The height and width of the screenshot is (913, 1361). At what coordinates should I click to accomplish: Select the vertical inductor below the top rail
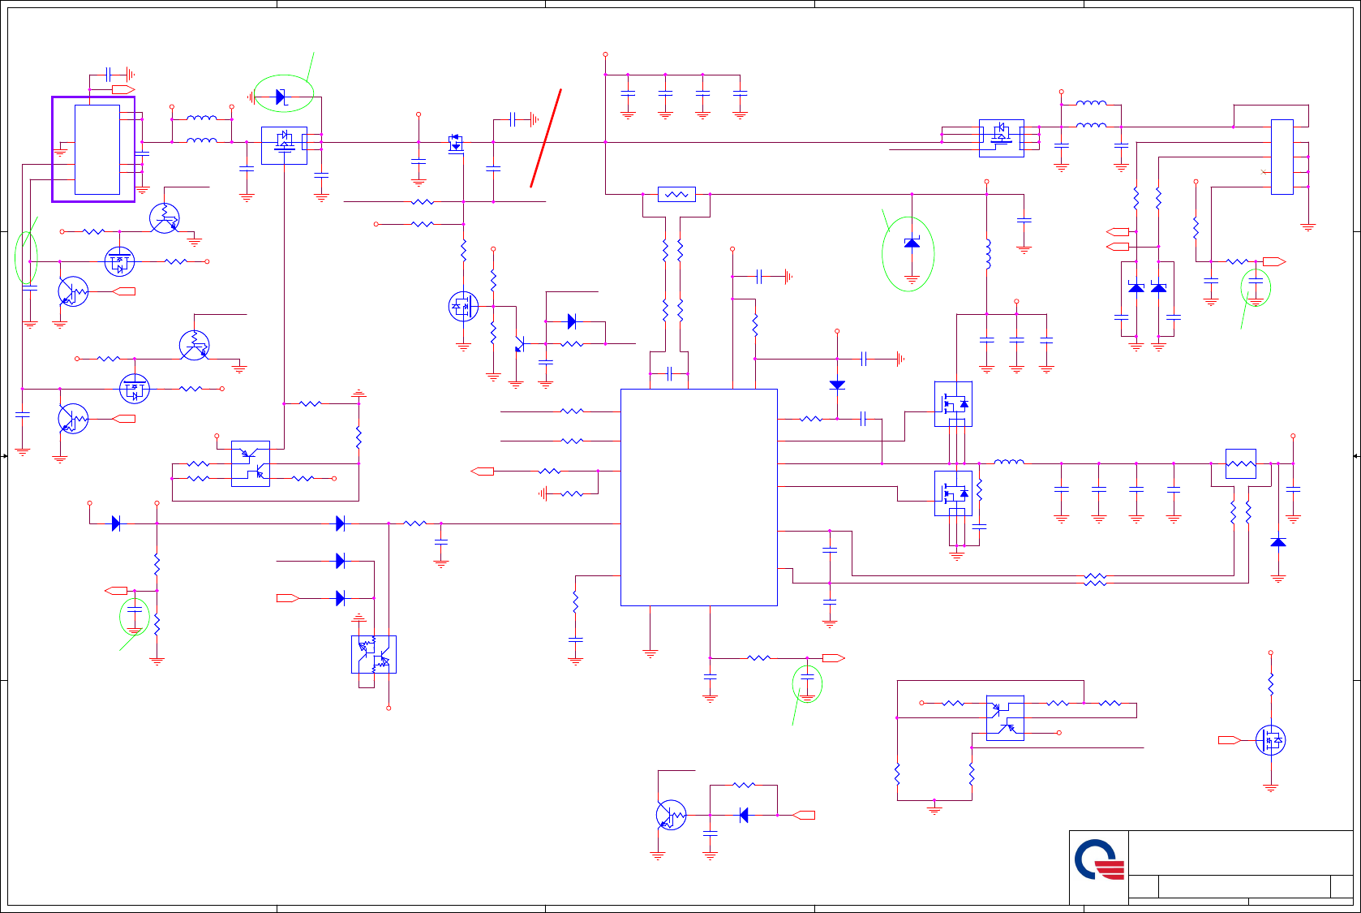(x=987, y=254)
